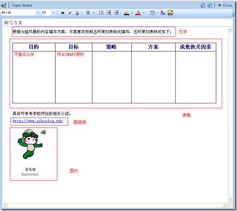Open the font color dropdown arrow
The width and height of the screenshot is (237, 211).
coord(144,13)
